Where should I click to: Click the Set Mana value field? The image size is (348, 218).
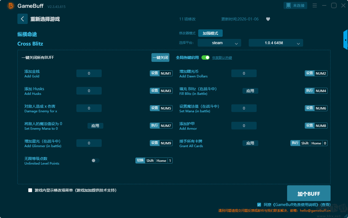pos(244,108)
